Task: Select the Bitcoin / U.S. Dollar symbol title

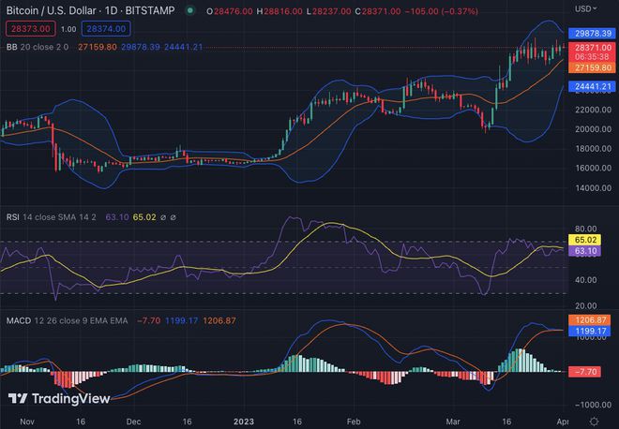Action: click(x=90, y=10)
